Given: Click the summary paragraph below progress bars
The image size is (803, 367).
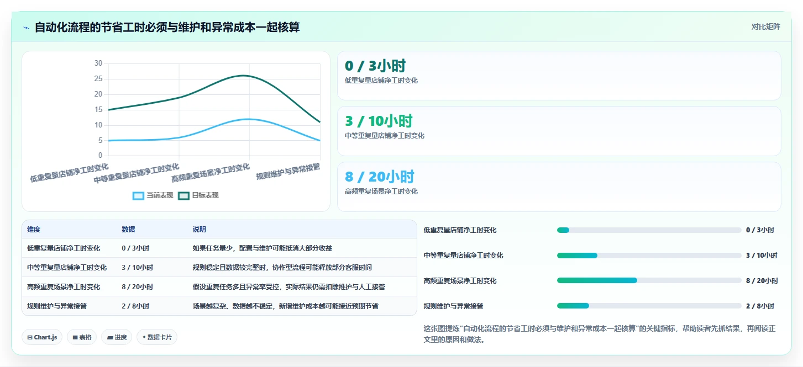Looking at the screenshot, I should click(600, 334).
